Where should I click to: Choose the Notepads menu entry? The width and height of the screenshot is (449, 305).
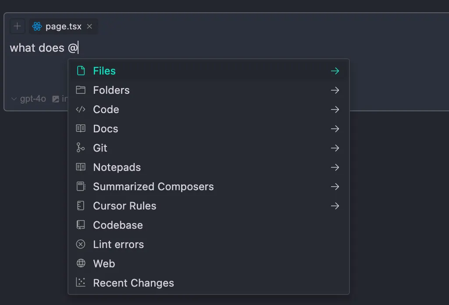tap(208, 167)
